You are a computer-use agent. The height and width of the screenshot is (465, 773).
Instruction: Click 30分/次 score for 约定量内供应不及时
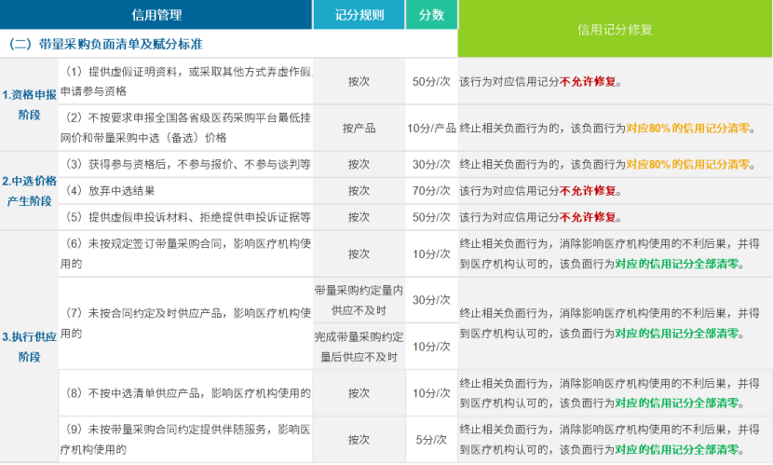pyautogui.click(x=431, y=300)
